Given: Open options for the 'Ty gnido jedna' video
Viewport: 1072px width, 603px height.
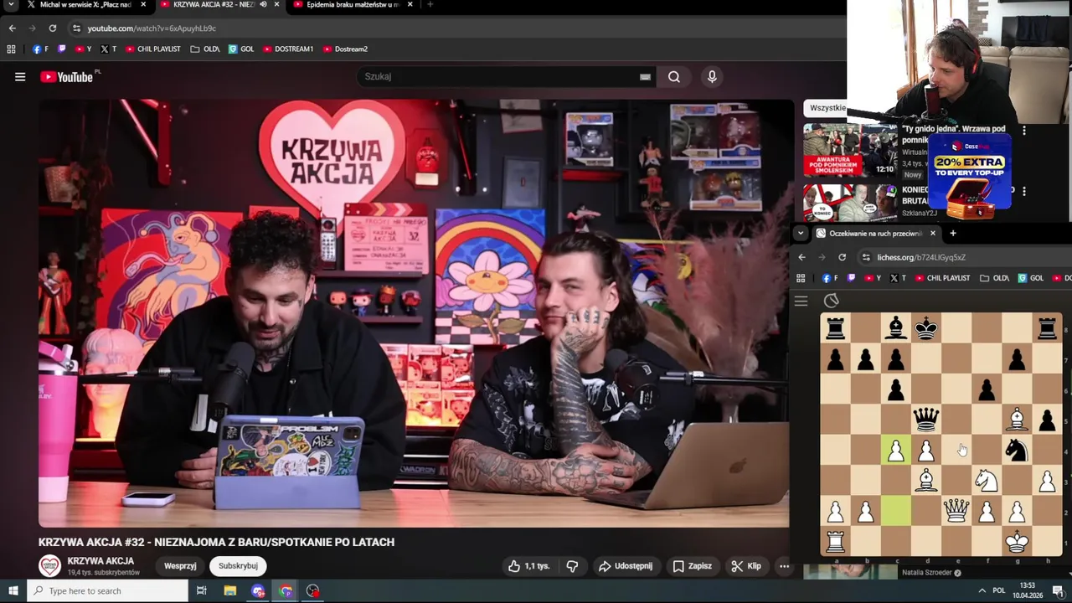Looking at the screenshot, I should [1023, 130].
